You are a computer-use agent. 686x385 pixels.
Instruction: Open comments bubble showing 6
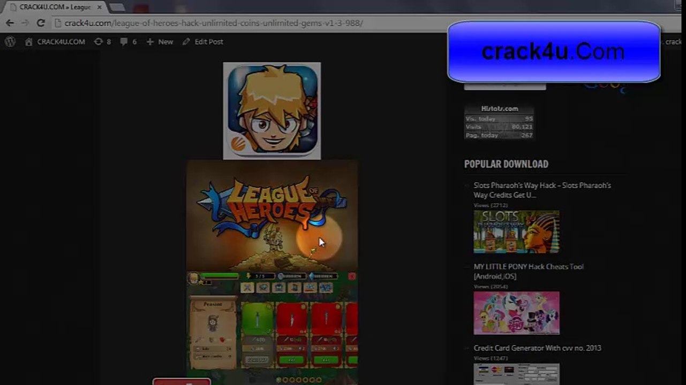click(128, 42)
